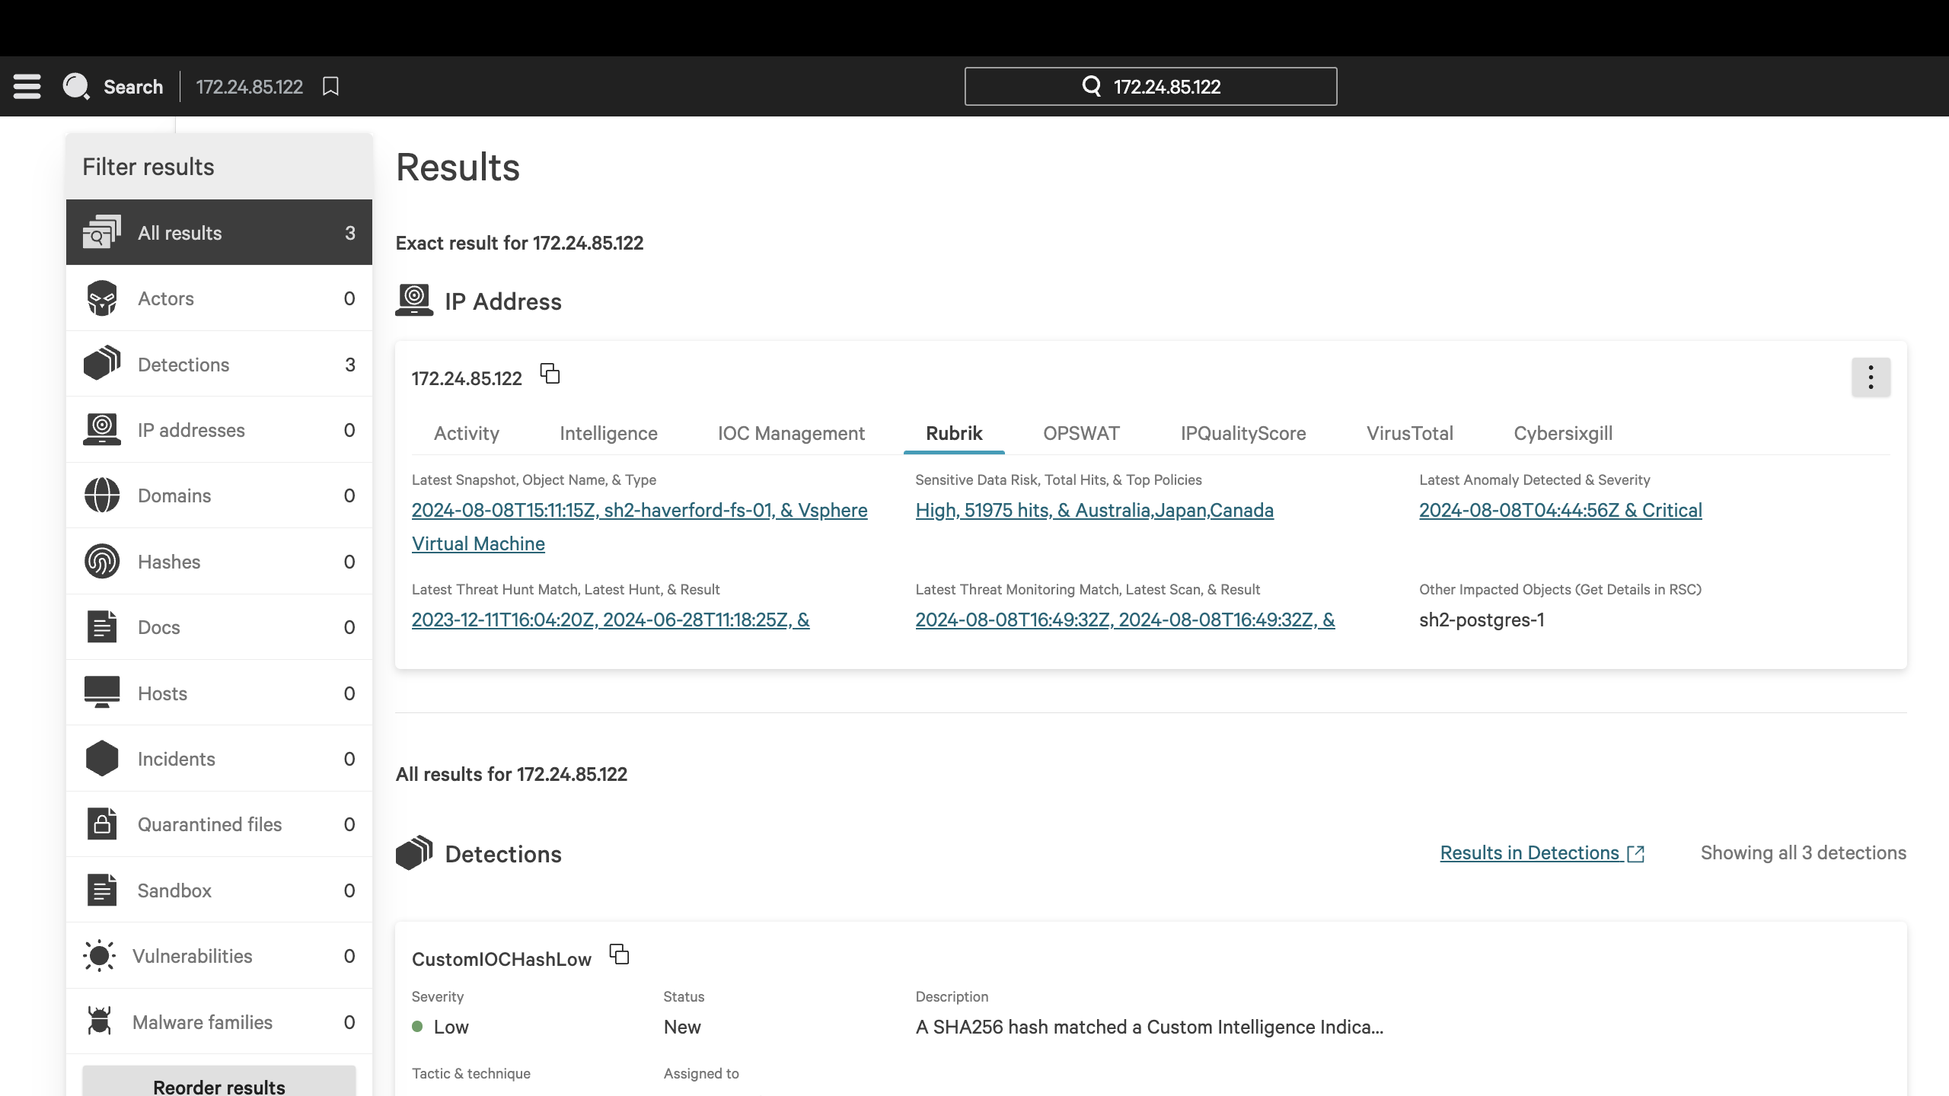This screenshot has height=1096, width=1949.
Task: Click the All results filter category
Action: pyautogui.click(x=219, y=231)
